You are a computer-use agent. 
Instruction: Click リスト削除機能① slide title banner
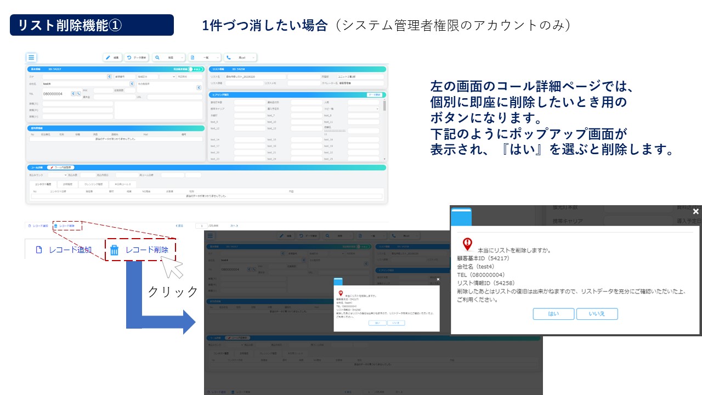point(92,25)
